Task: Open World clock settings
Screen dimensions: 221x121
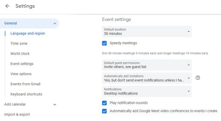Action: [20, 54]
